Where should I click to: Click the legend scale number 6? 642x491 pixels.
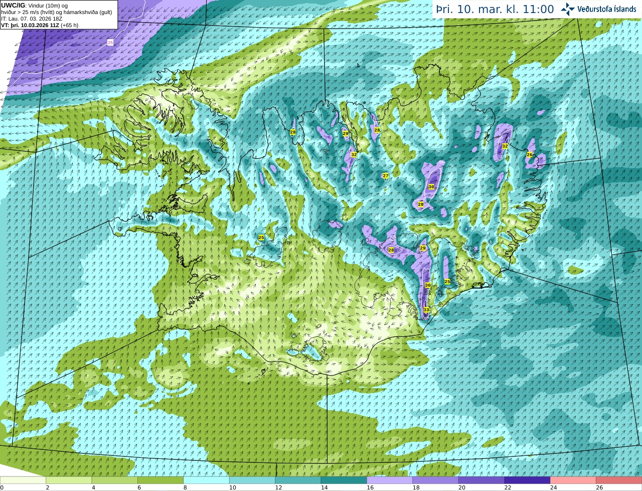(139, 487)
